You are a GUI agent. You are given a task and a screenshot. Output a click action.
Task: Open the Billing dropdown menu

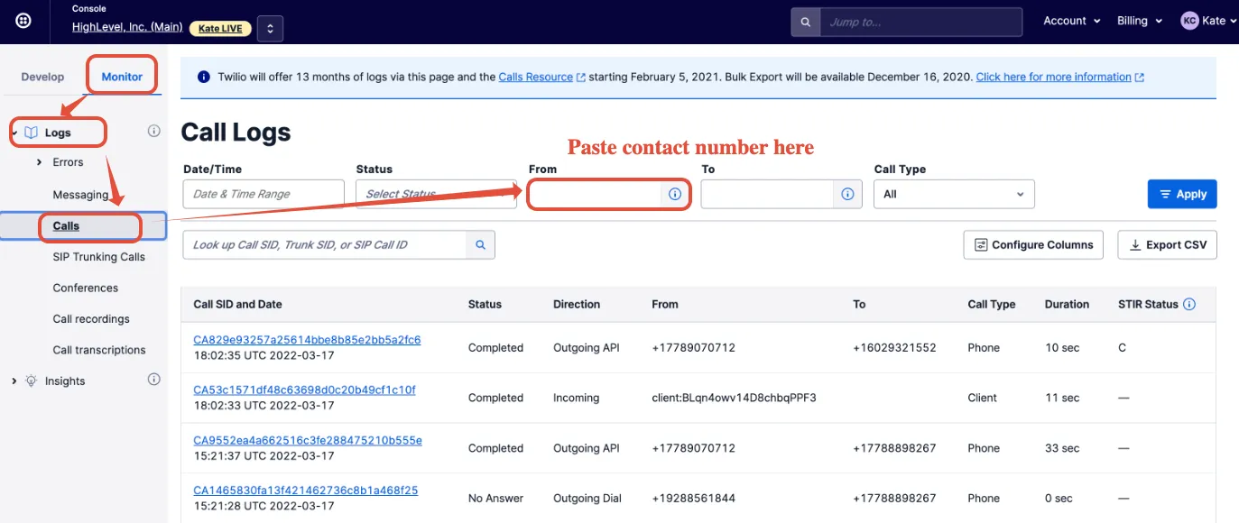1140,21
